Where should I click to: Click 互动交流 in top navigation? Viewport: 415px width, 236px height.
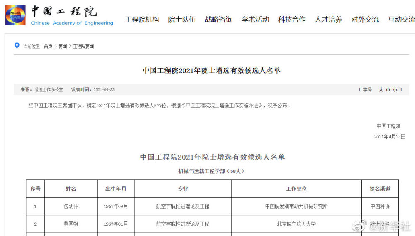401,20
